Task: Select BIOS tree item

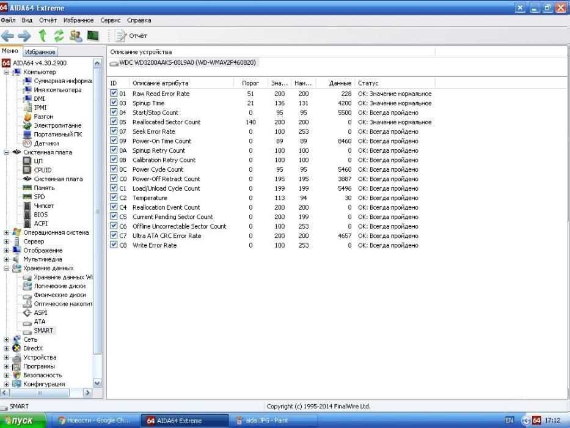Action: [x=35, y=215]
